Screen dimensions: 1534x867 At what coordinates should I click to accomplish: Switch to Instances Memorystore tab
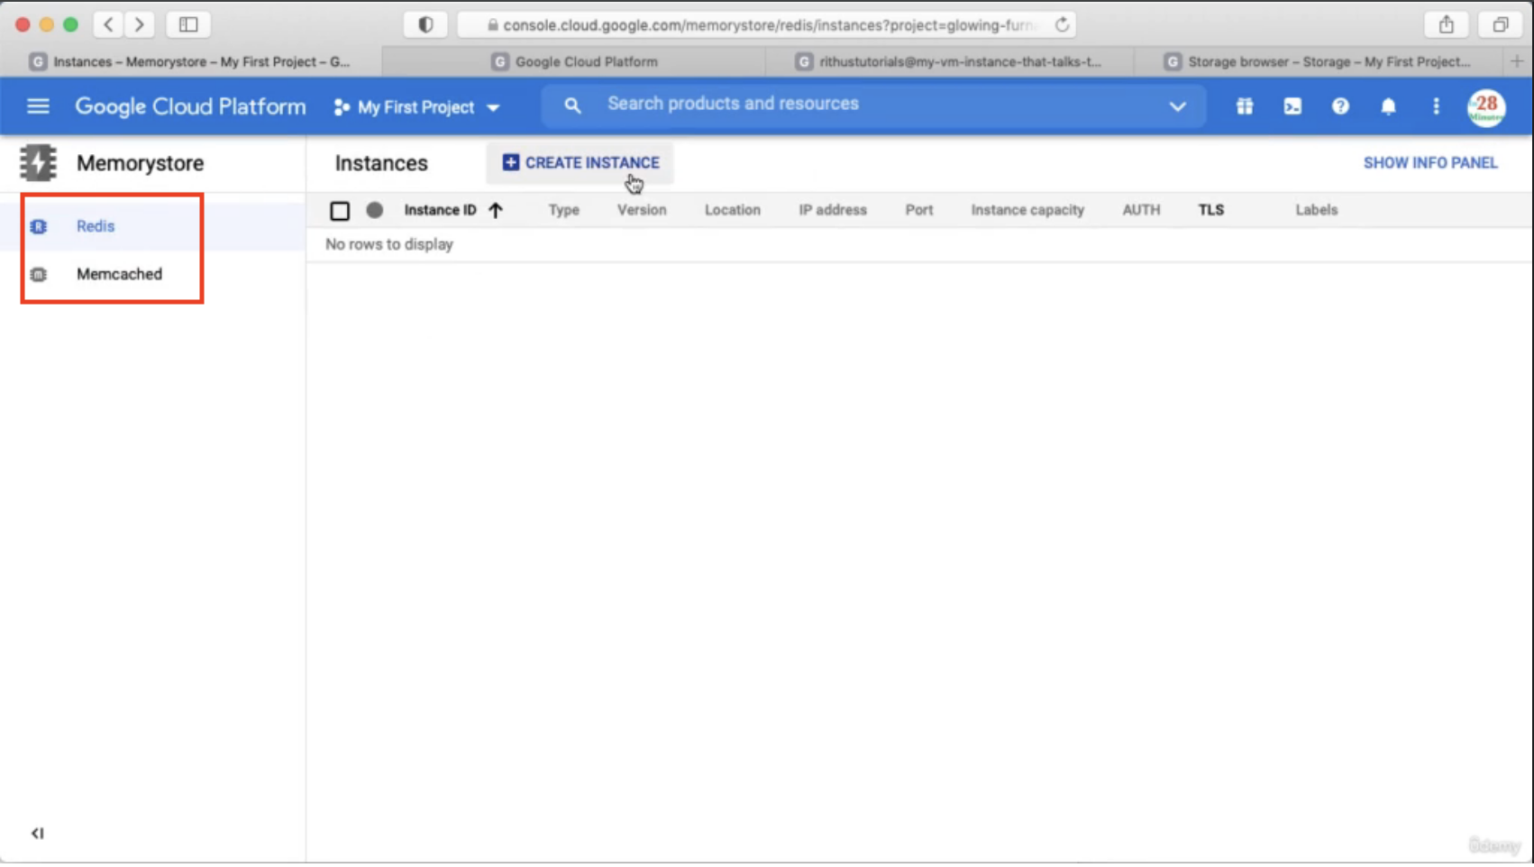(190, 61)
